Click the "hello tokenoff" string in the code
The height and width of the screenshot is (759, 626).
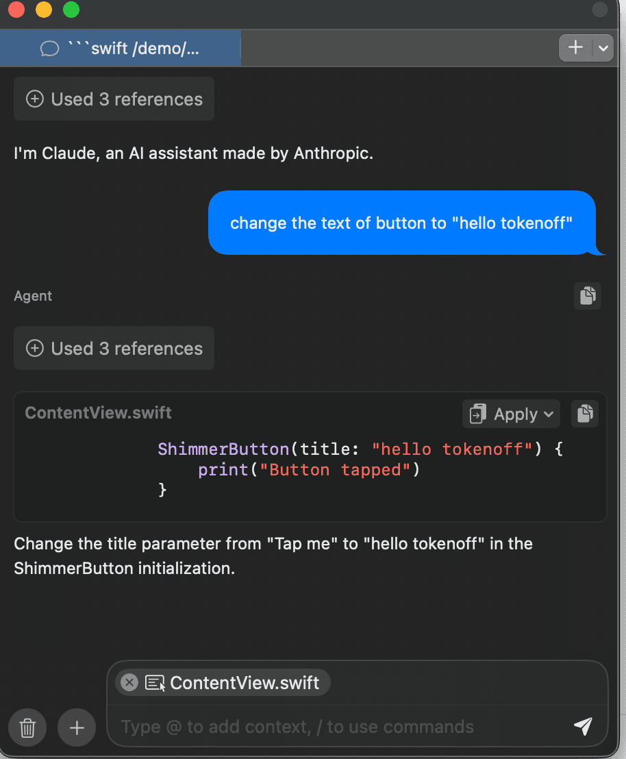point(452,449)
